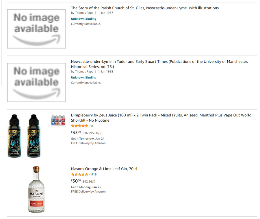Click the 919 reviews count for Masons Gin

click(x=94, y=175)
